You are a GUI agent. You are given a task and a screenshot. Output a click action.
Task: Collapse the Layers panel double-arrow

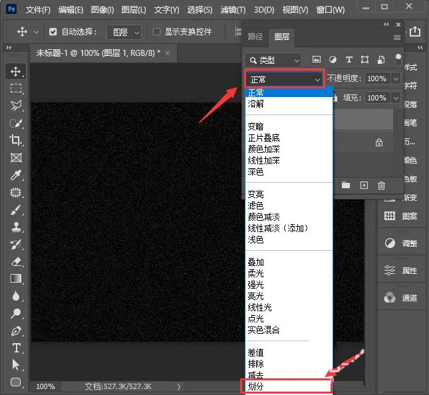pos(386,25)
